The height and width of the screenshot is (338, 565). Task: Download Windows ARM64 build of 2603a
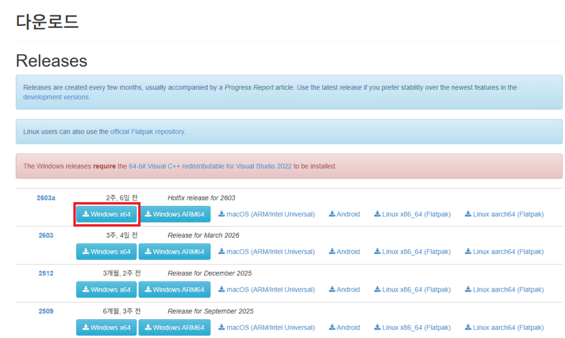click(174, 214)
